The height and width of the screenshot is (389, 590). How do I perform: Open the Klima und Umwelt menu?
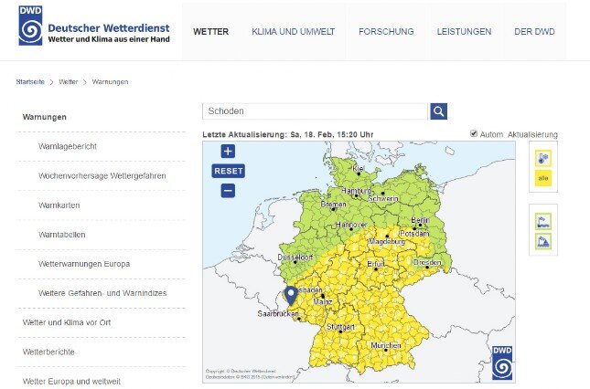click(293, 32)
